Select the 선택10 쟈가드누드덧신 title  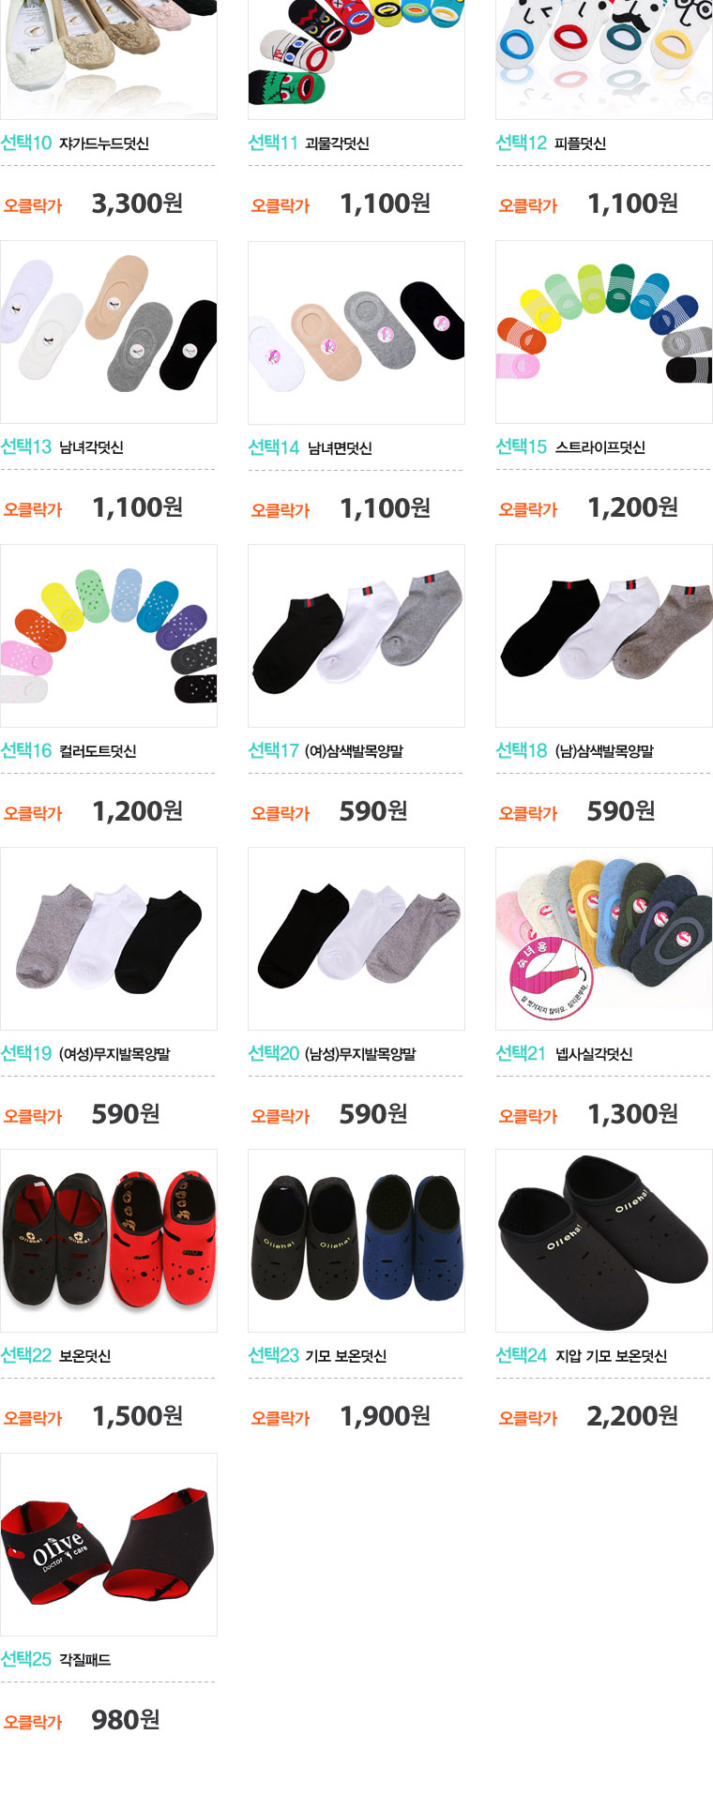[x=75, y=143]
